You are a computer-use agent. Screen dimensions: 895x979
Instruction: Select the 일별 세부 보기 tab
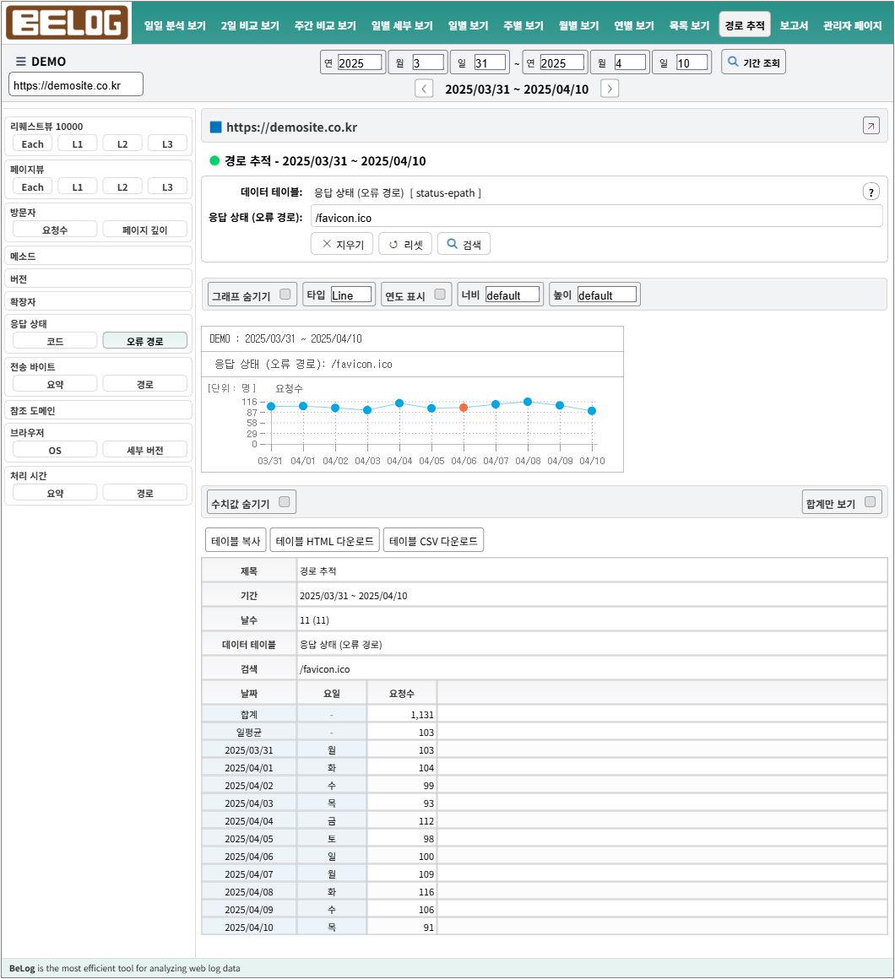pyautogui.click(x=402, y=25)
